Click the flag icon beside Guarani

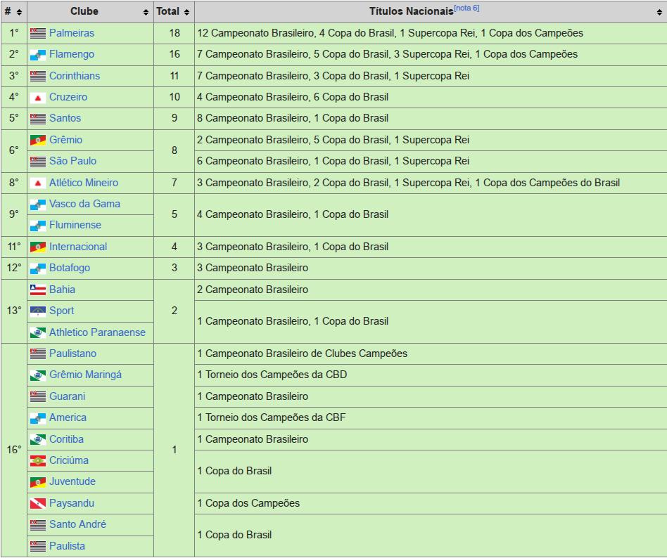[x=38, y=397]
